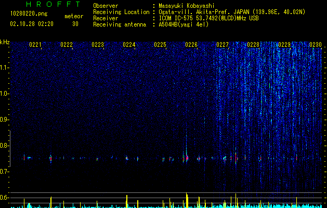Click the date stamp 02.10.28 02:20
This screenshot has width=327, height=208.
(x=32, y=24)
